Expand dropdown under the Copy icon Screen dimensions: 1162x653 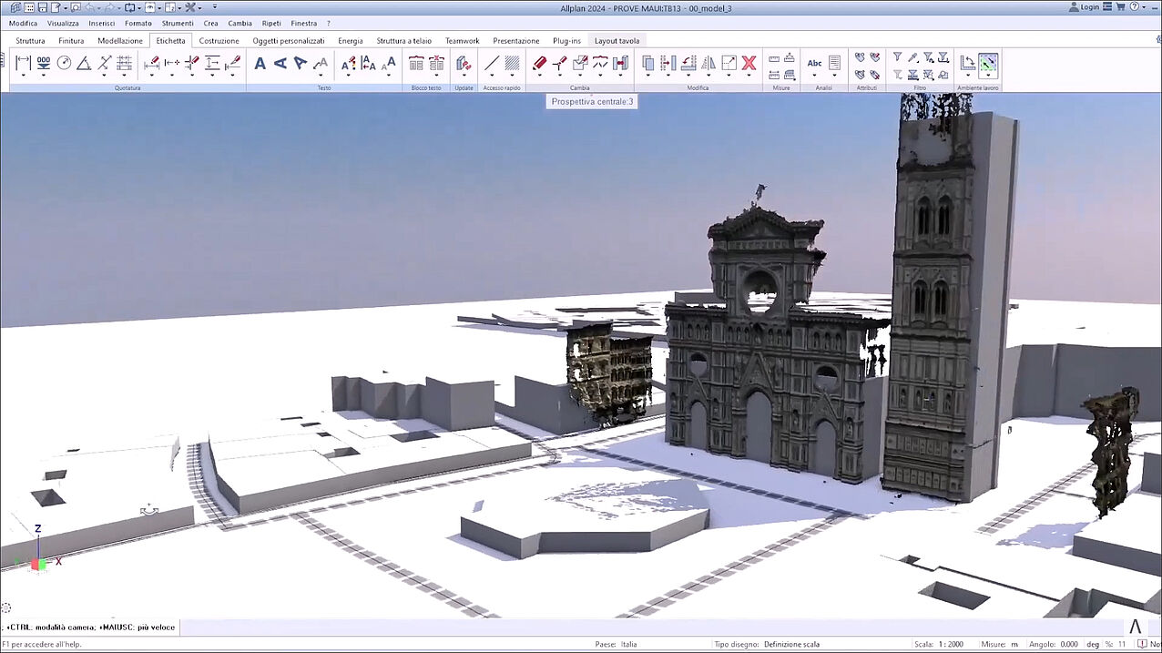tap(648, 77)
